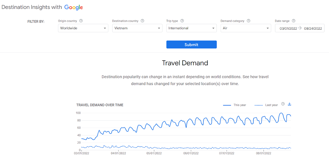Download the travel demand chart data
Screen dimensions: 329x160
tap(290, 104)
